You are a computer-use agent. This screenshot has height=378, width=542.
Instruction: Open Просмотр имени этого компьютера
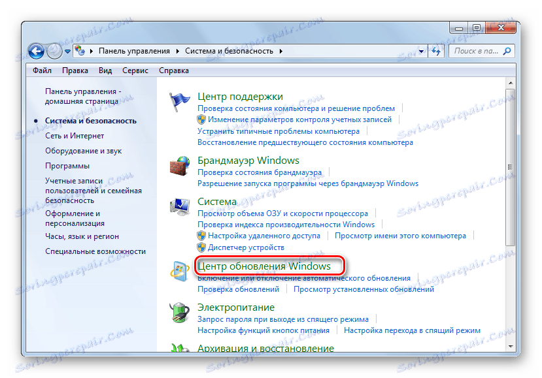(400, 236)
